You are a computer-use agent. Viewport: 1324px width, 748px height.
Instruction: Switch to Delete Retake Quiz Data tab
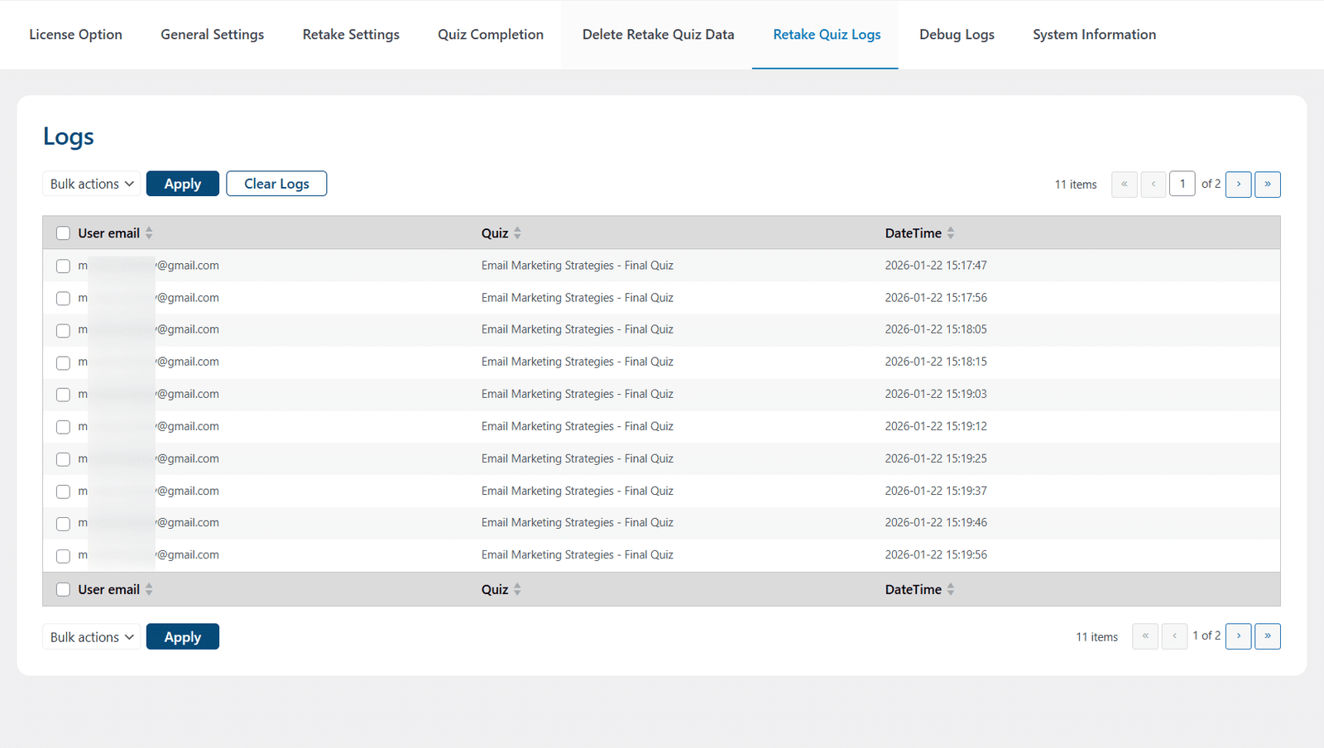pos(658,35)
